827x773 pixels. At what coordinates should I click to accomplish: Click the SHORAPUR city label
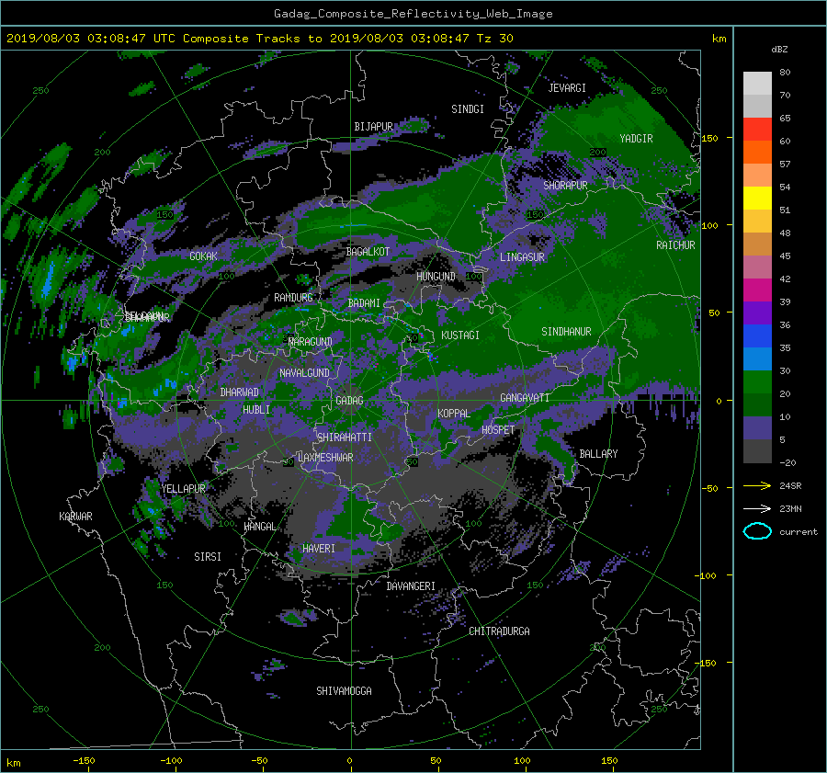[x=565, y=186]
